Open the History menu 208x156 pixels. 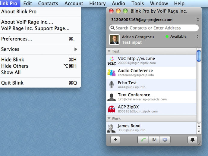point(97,3)
